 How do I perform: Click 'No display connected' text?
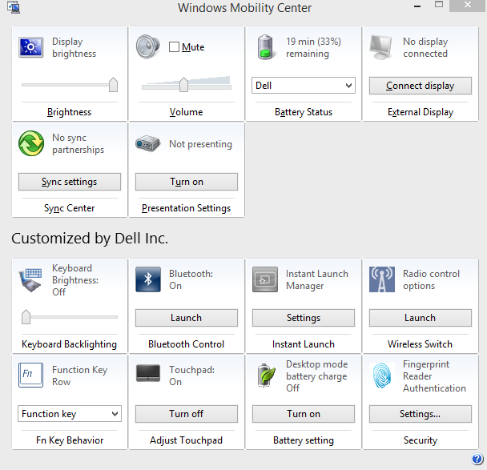pos(425,47)
